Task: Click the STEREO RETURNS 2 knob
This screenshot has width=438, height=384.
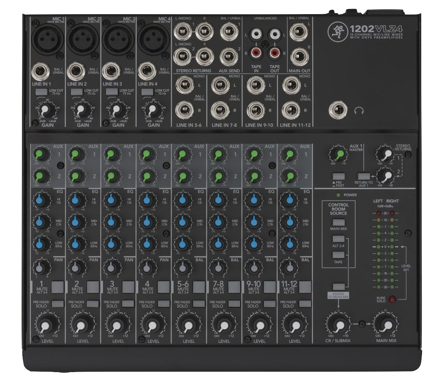Action: coord(386,176)
